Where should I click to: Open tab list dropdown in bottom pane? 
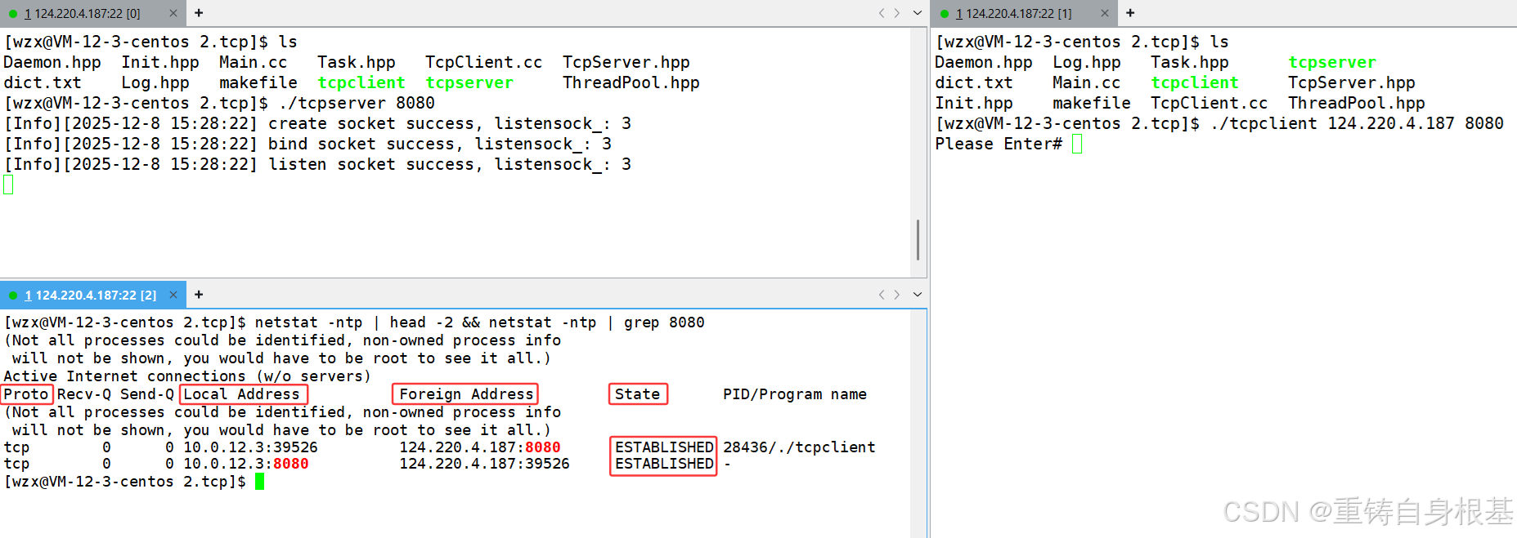click(x=917, y=295)
